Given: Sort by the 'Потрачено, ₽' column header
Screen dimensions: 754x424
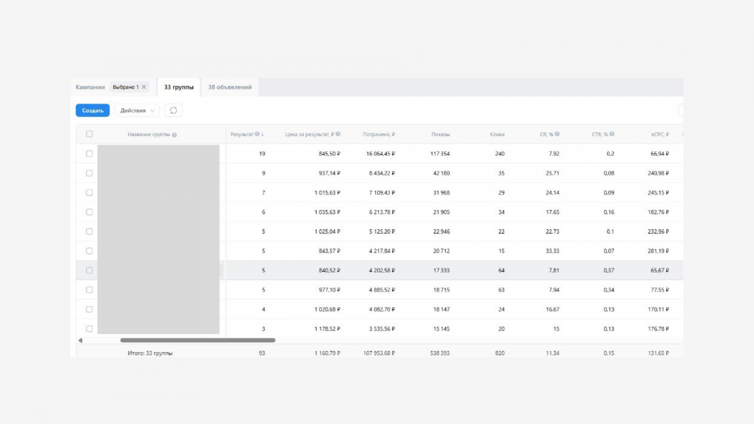Looking at the screenshot, I should pyautogui.click(x=379, y=134).
